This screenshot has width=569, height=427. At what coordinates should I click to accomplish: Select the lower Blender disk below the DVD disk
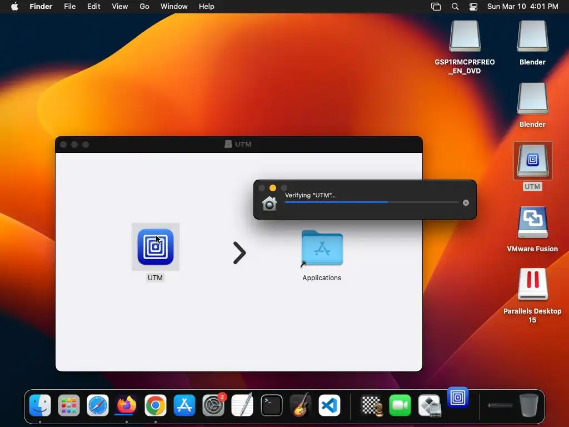532,99
